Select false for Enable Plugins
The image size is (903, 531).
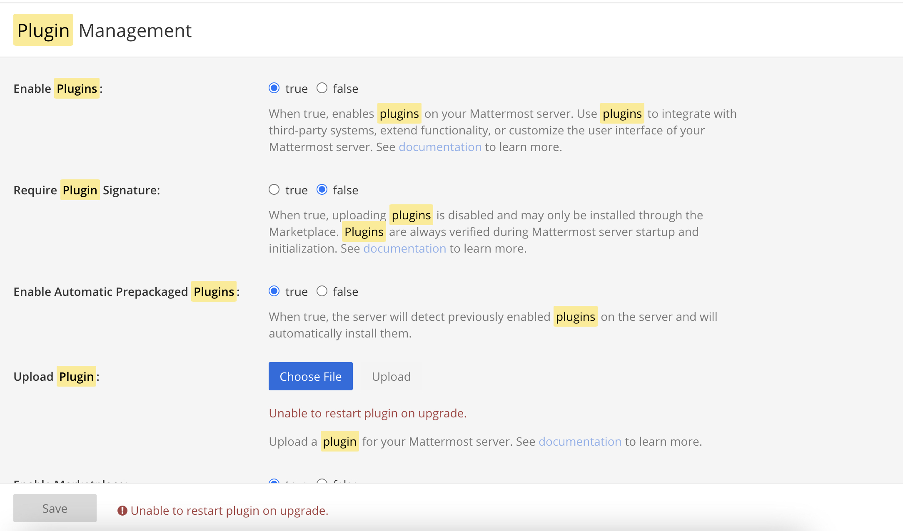[x=322, y=88]
